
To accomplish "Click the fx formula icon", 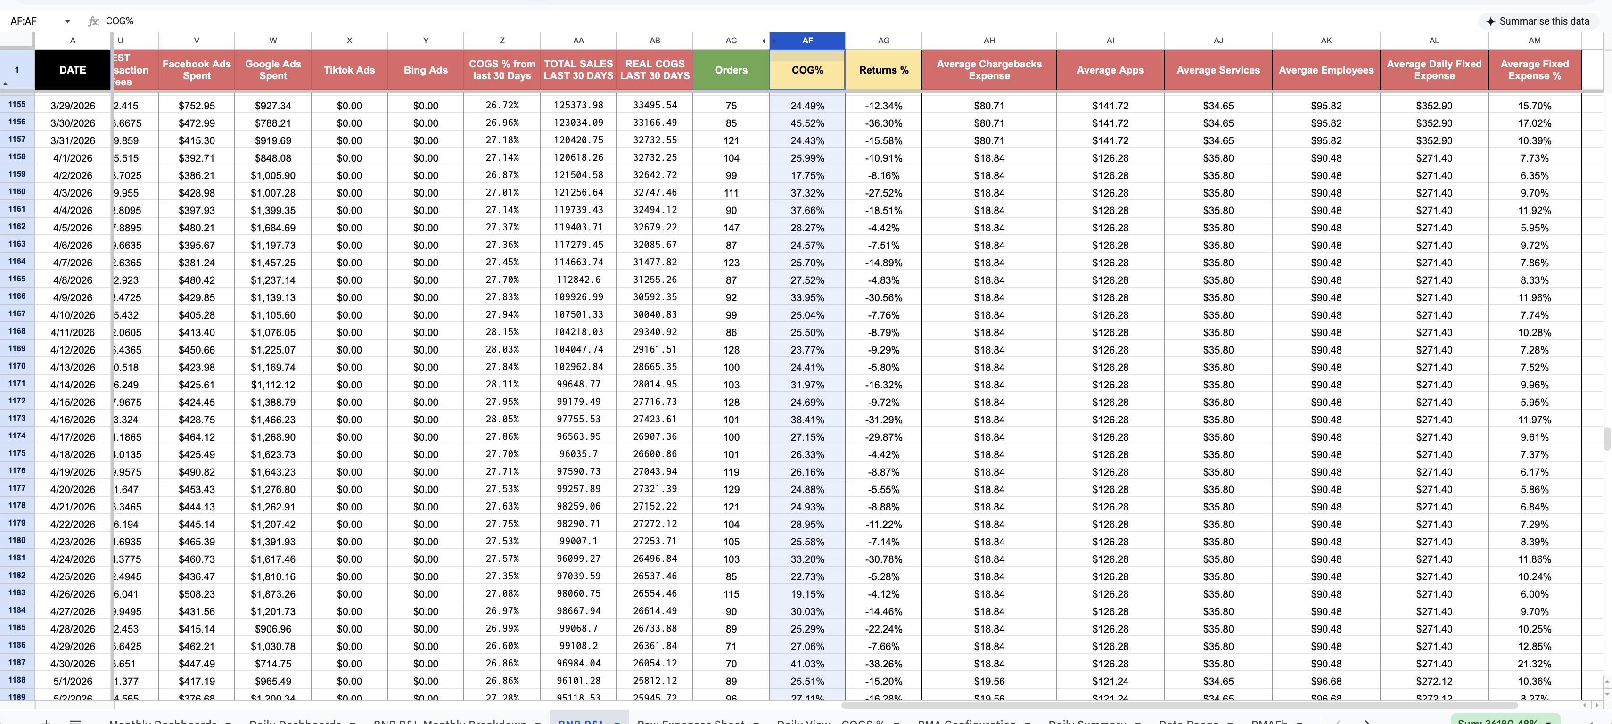I will point(93,21).
